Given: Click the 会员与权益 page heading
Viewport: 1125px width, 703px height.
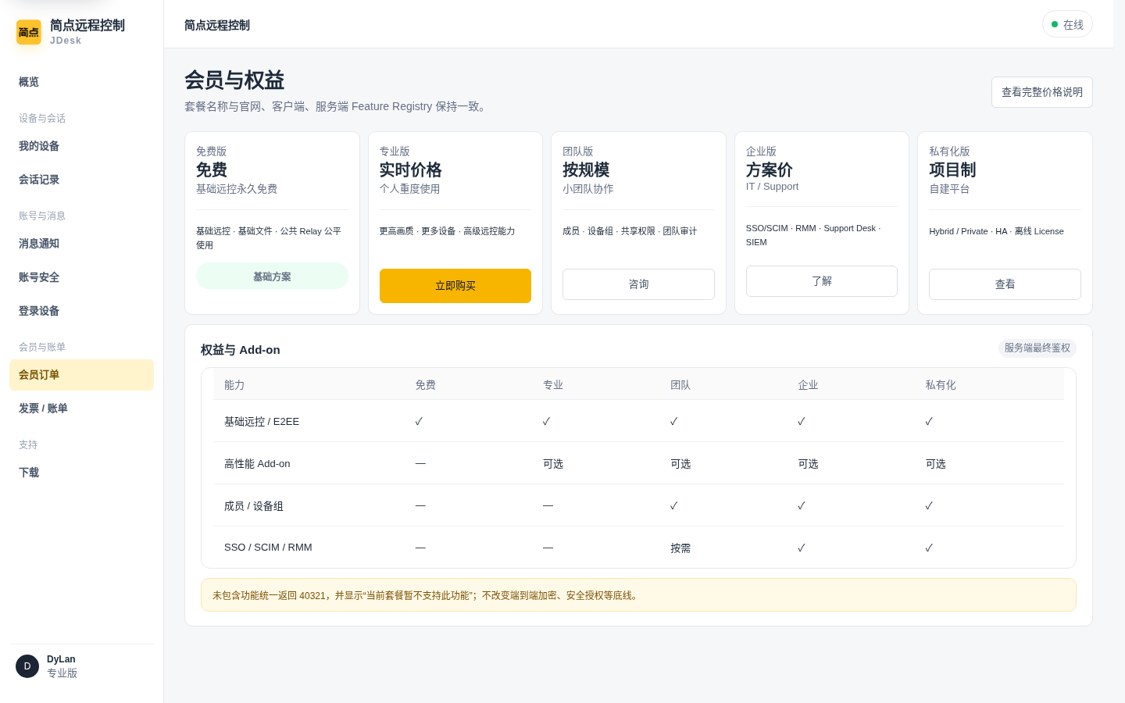Looking at the screenshot, I should (x=234, y=80).
